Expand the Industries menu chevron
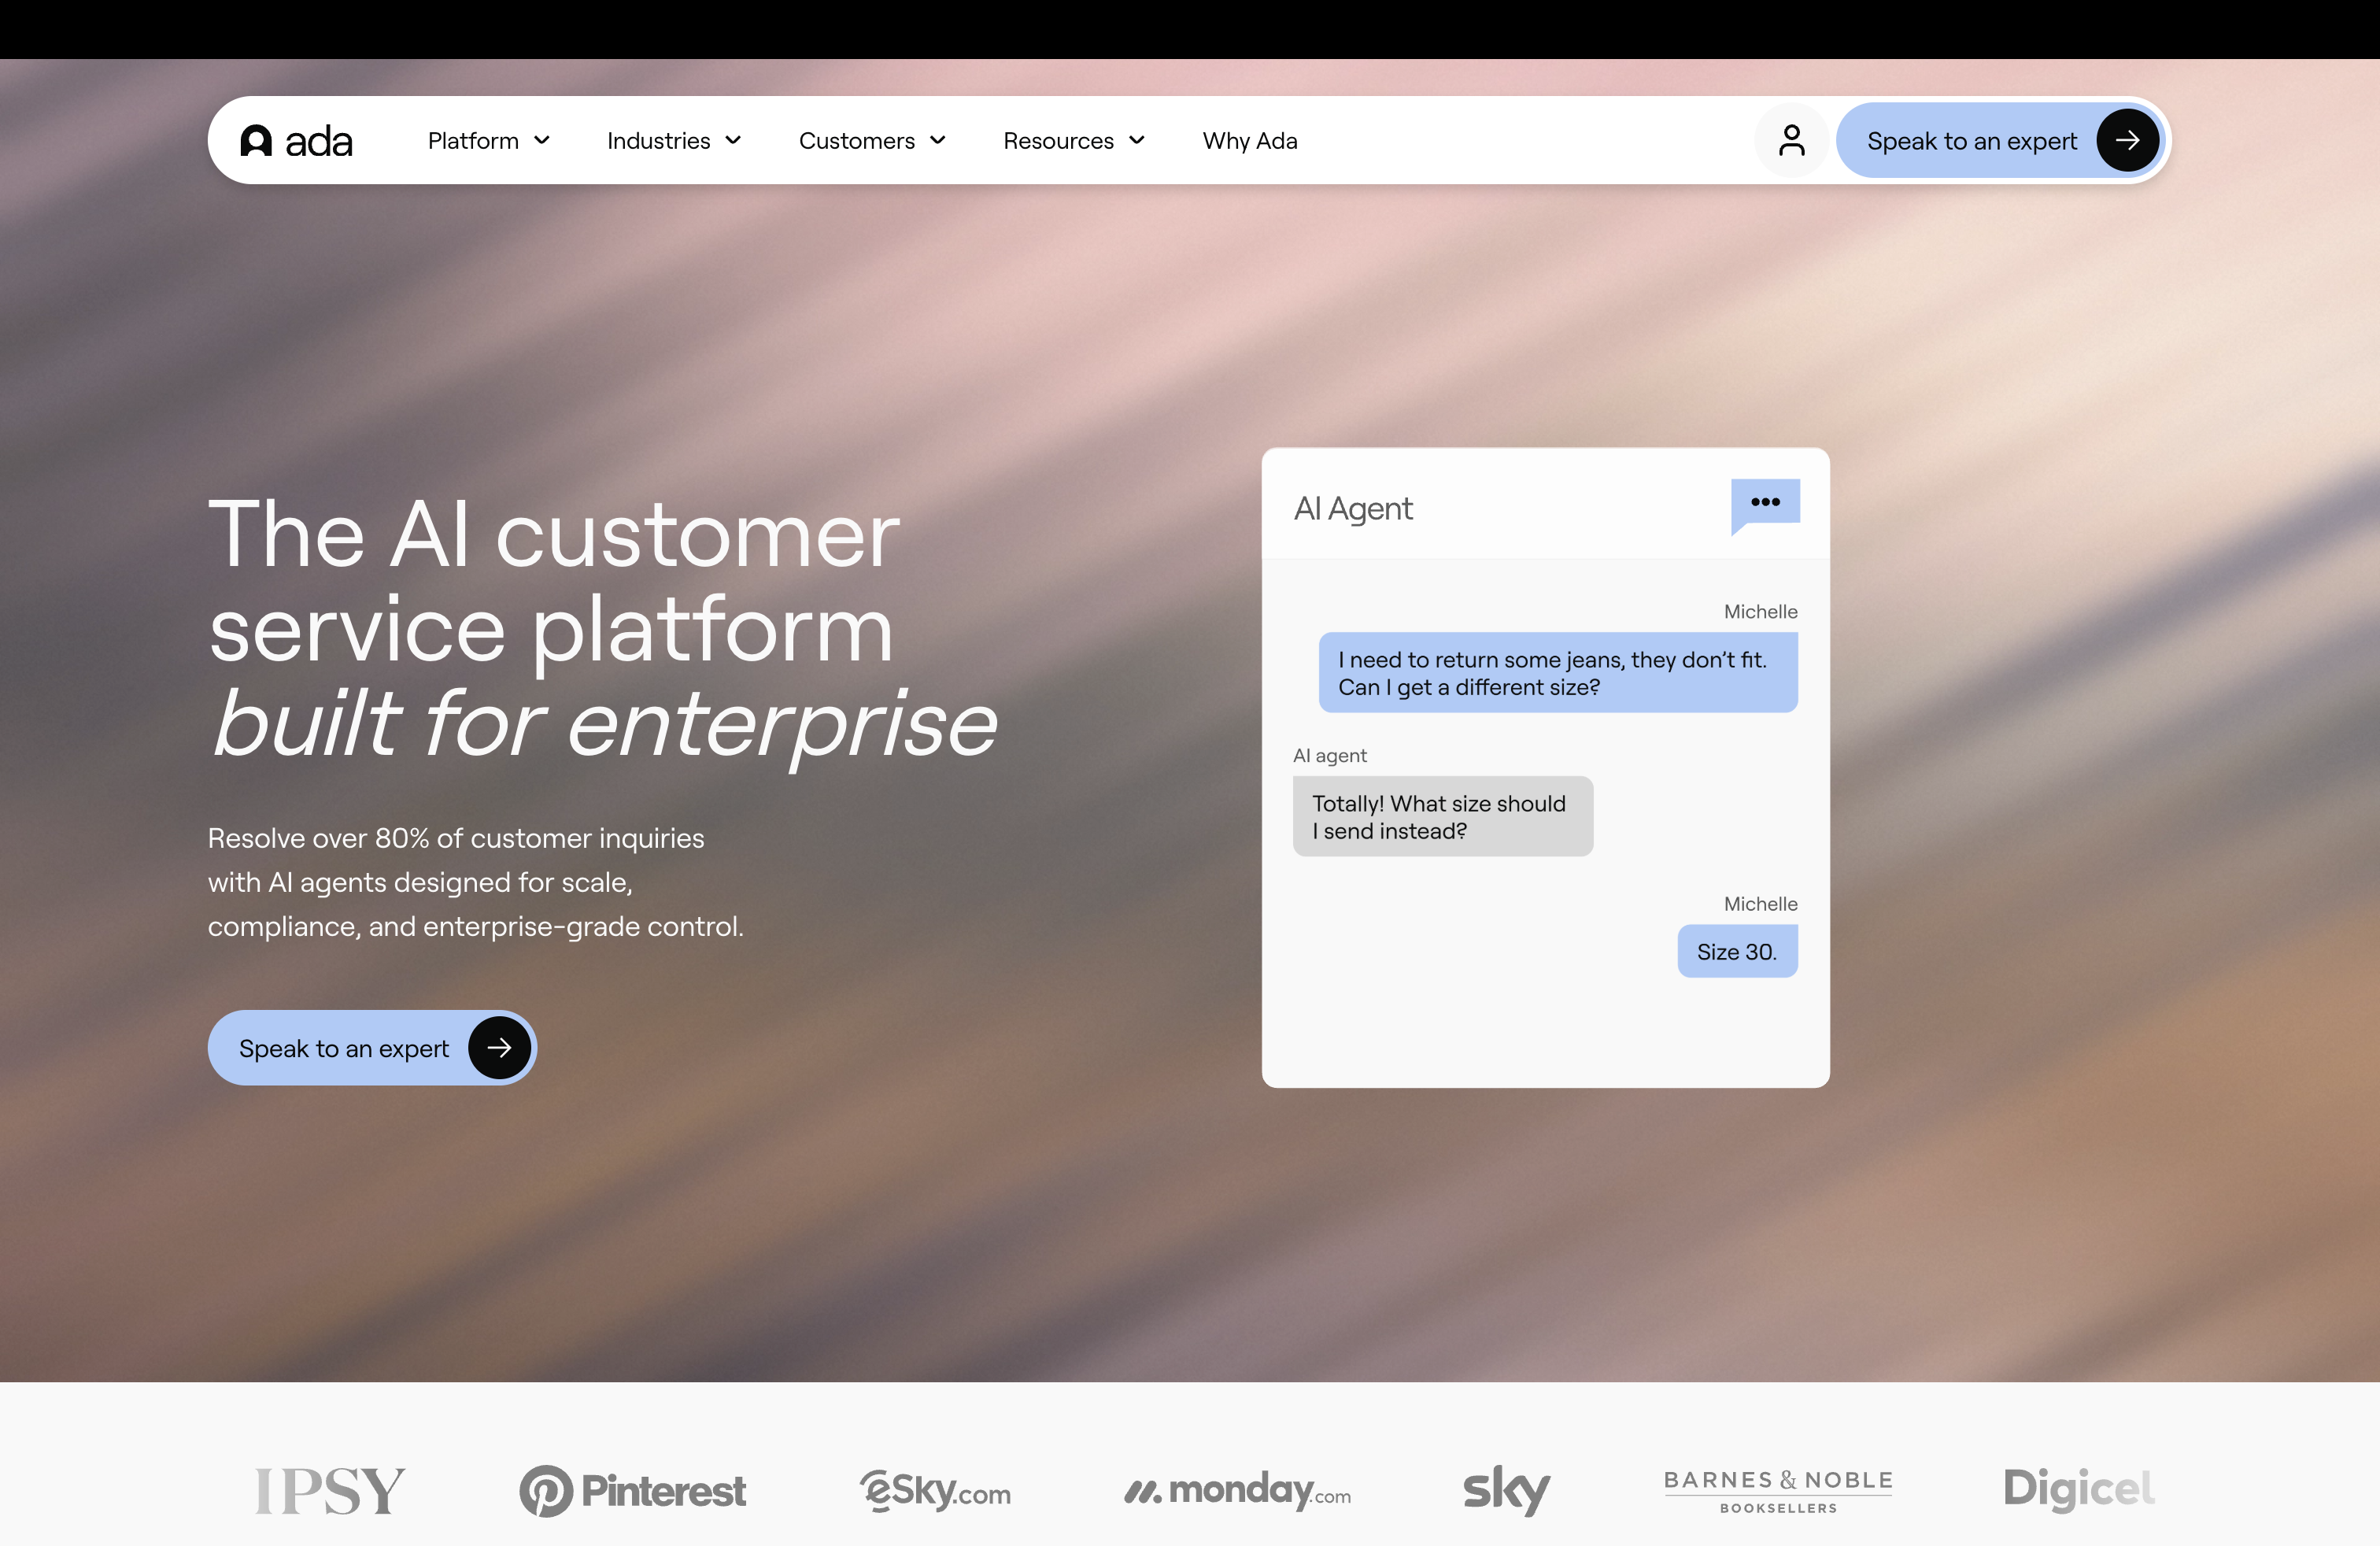2380x1546 pixels. click(733, 141)
